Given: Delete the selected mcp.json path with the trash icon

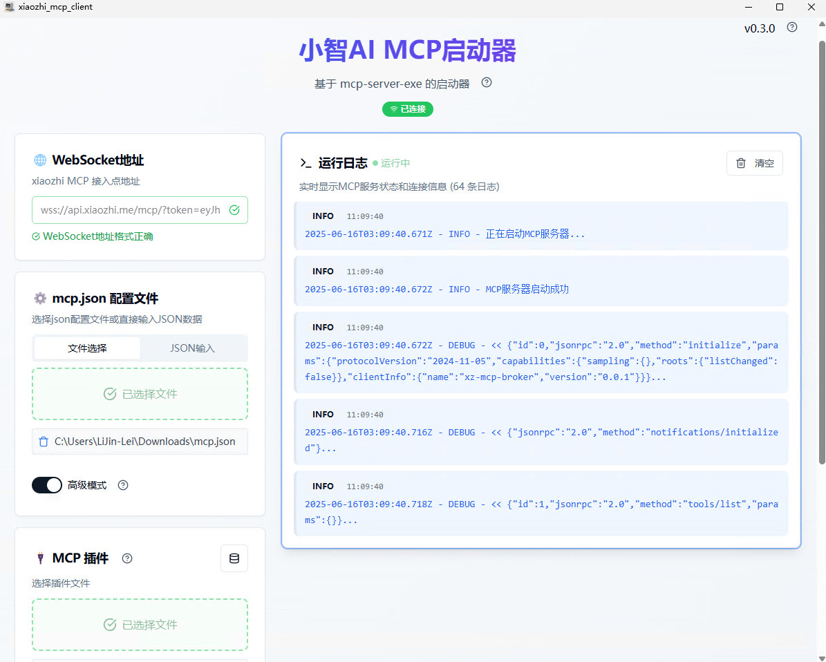Looking at the screenshot, I should point(44,442).
